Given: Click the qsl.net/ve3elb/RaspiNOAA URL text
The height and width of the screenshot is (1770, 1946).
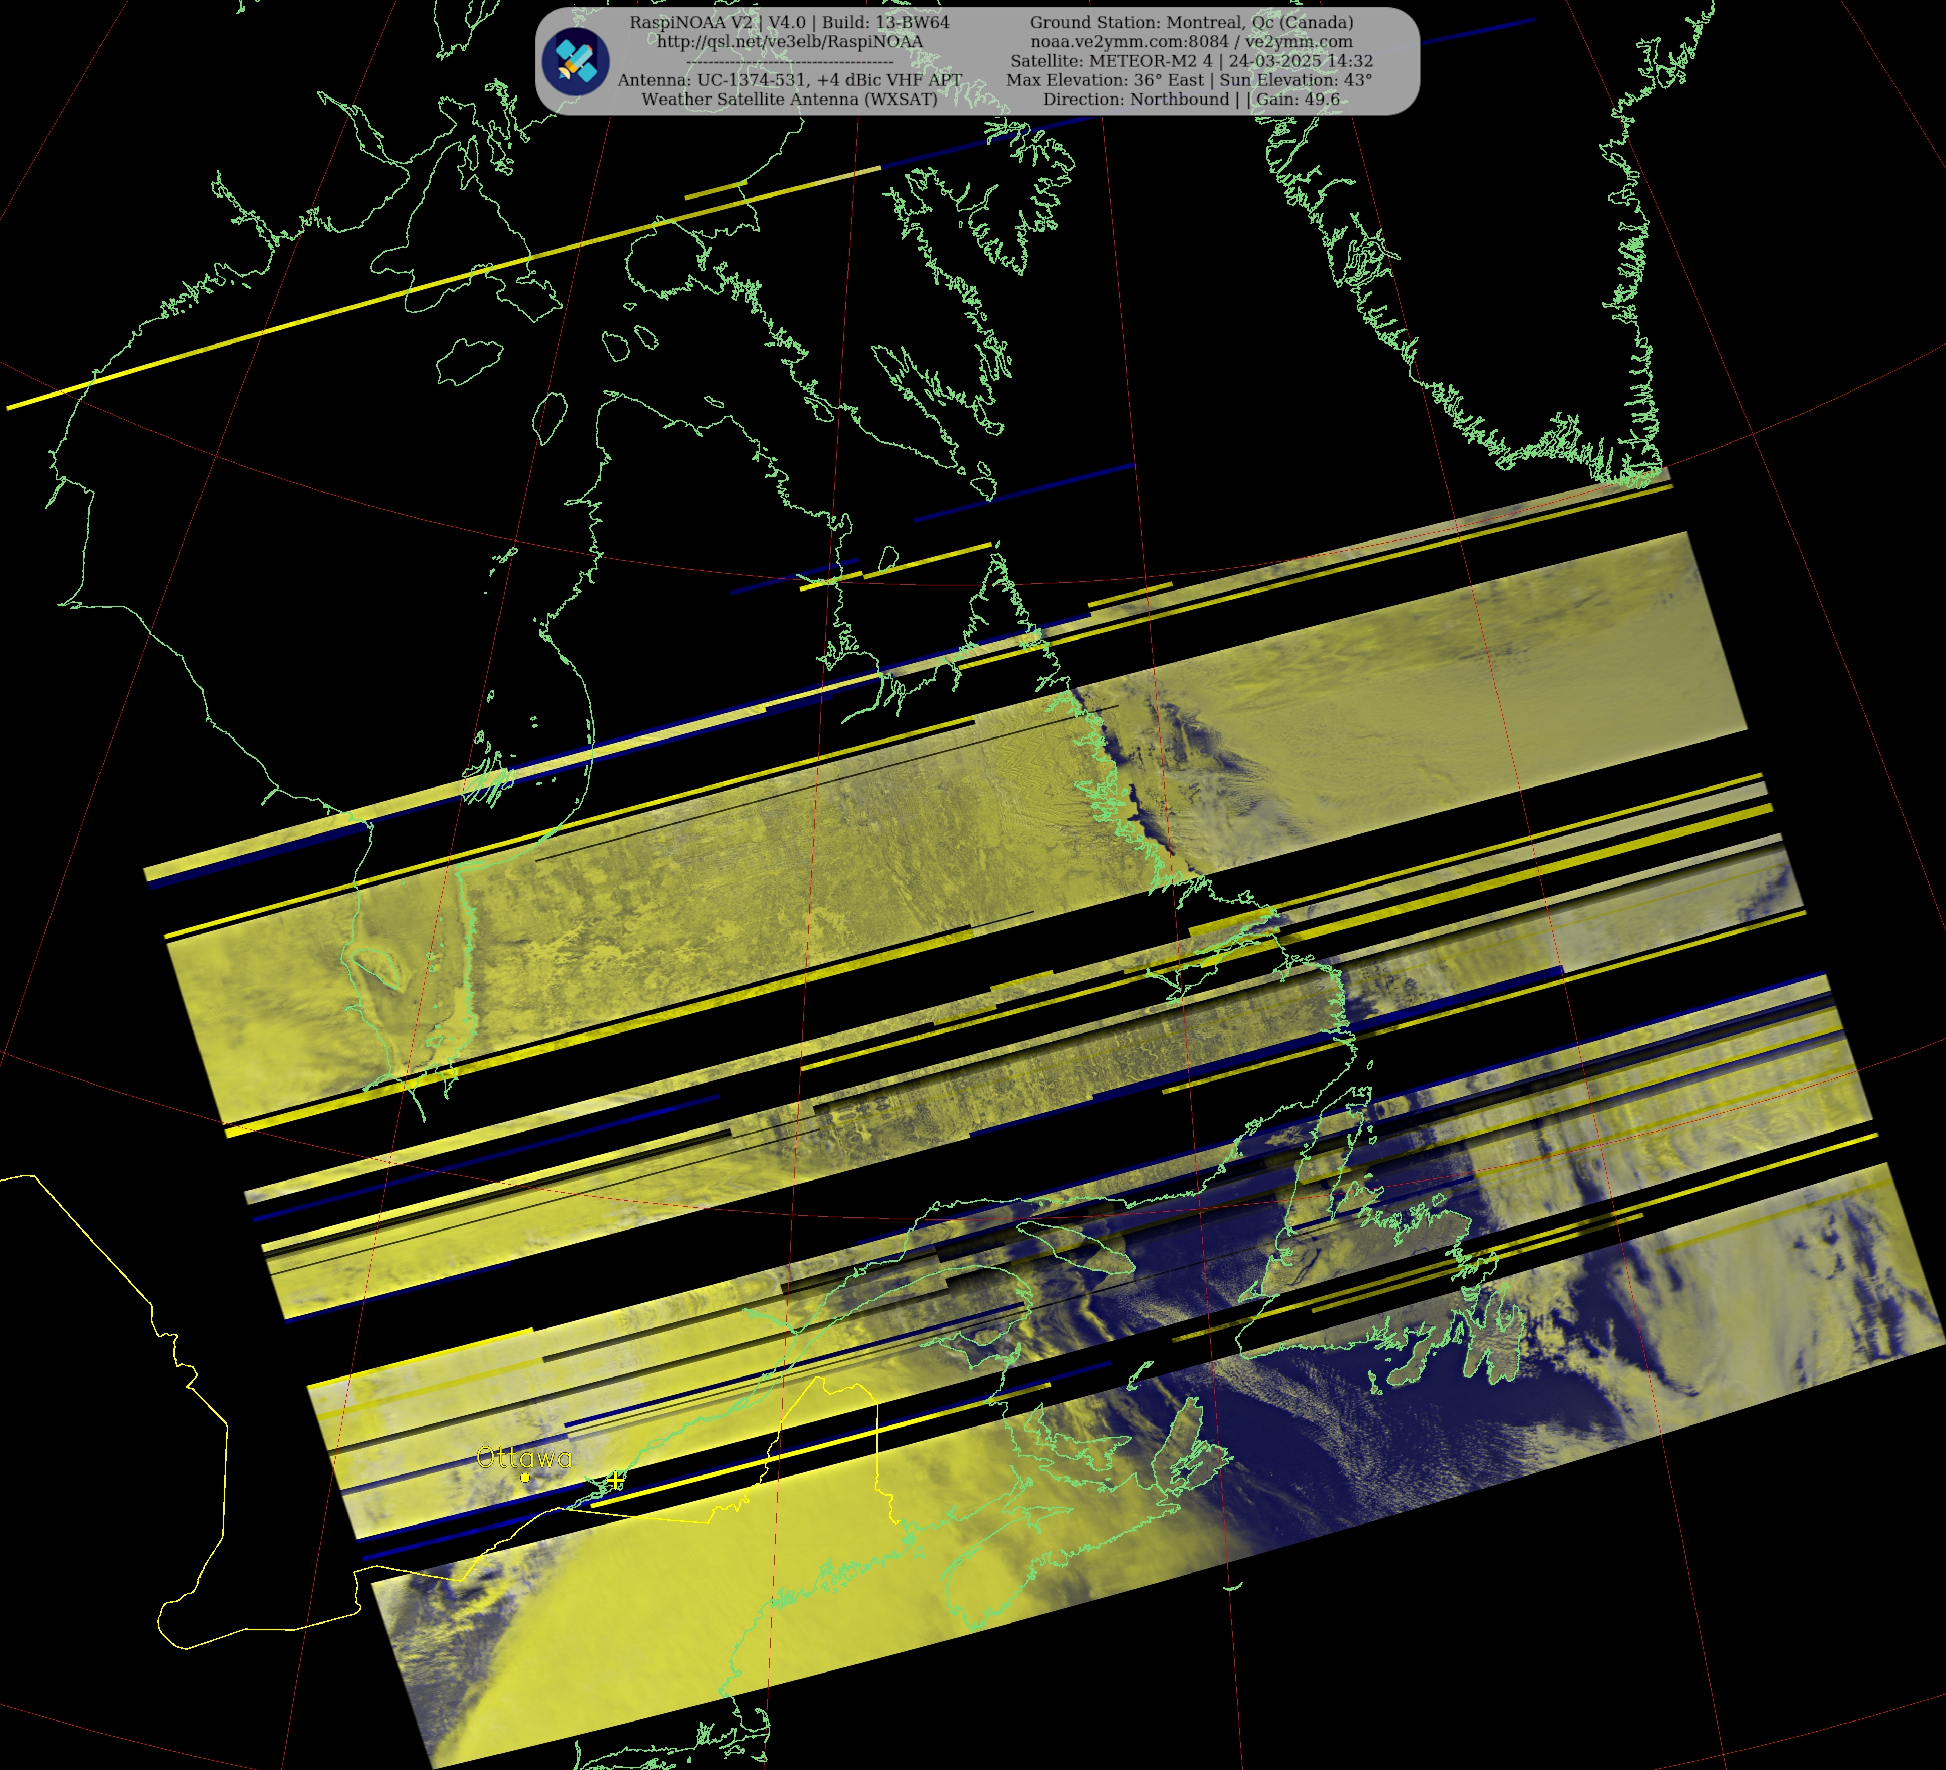Looking at the screenshot, I should 789,41.
